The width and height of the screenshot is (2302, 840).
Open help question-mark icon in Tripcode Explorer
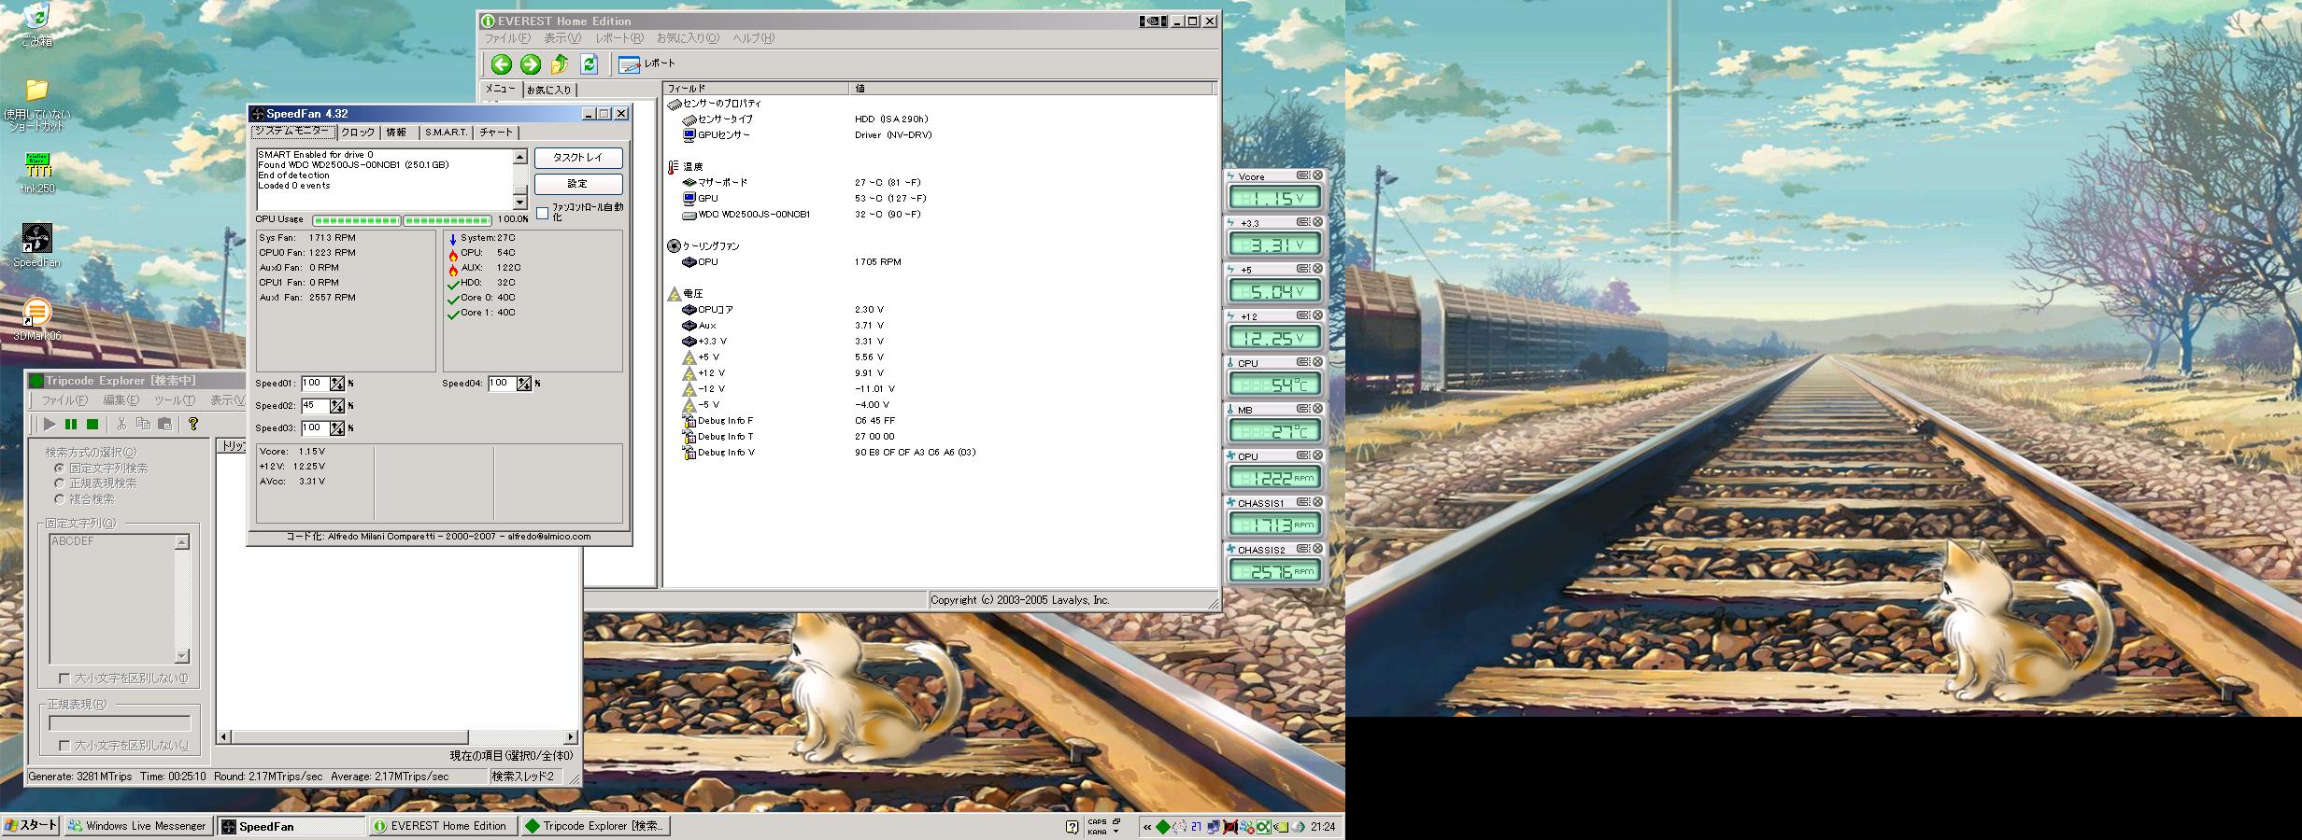pos(193,424)
